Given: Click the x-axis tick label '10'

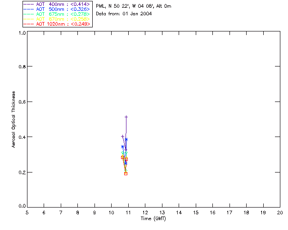Looking at the screenshot, I should point(111,212).
